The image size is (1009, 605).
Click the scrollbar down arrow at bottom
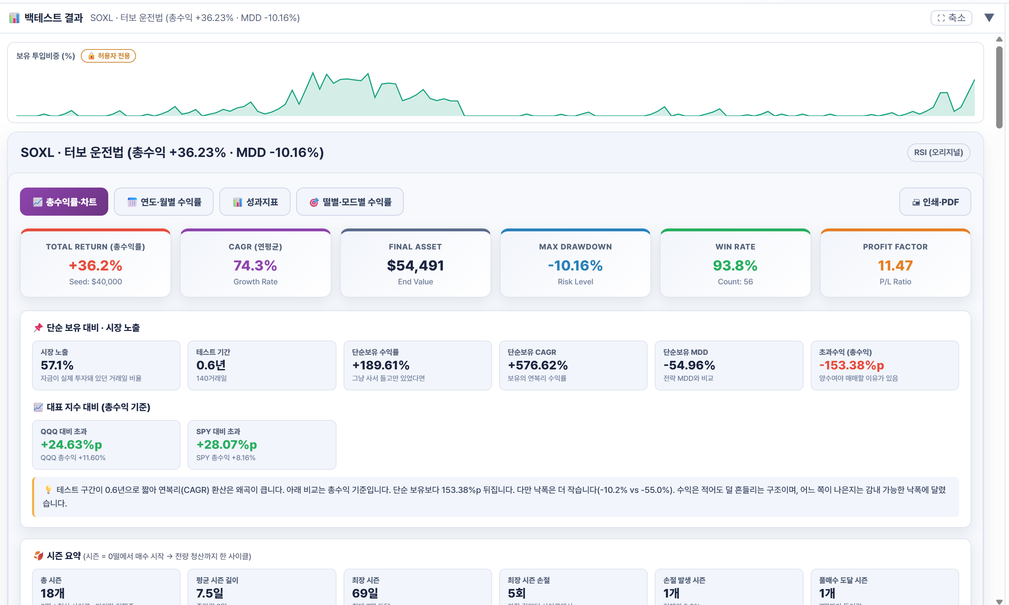(x=999, y=601)
